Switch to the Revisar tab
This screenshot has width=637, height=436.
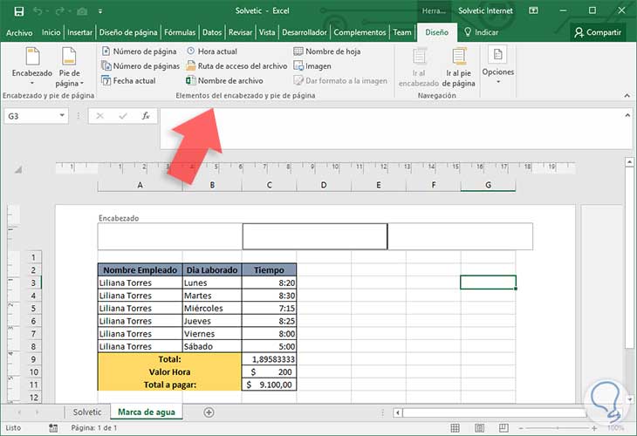click(x=240, y=32)
